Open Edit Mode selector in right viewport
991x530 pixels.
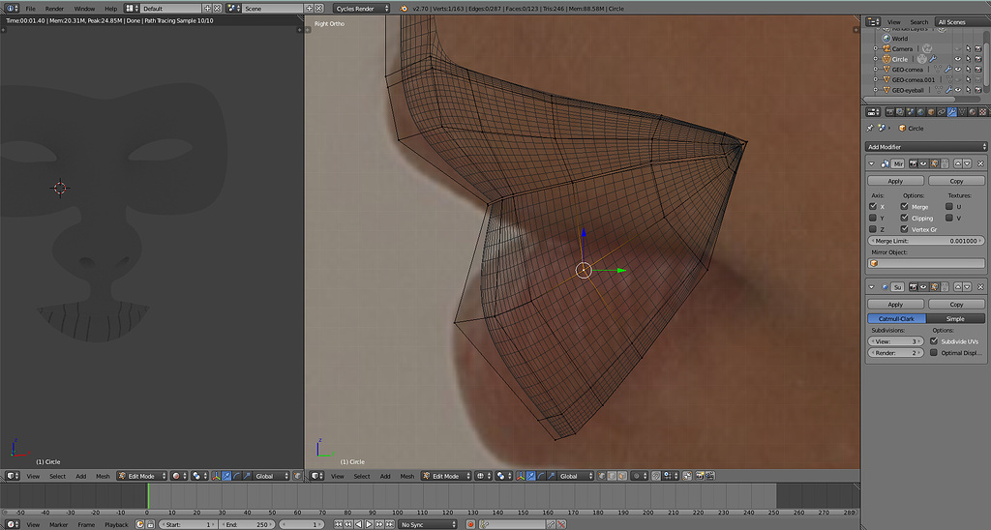tap(445, 476)
